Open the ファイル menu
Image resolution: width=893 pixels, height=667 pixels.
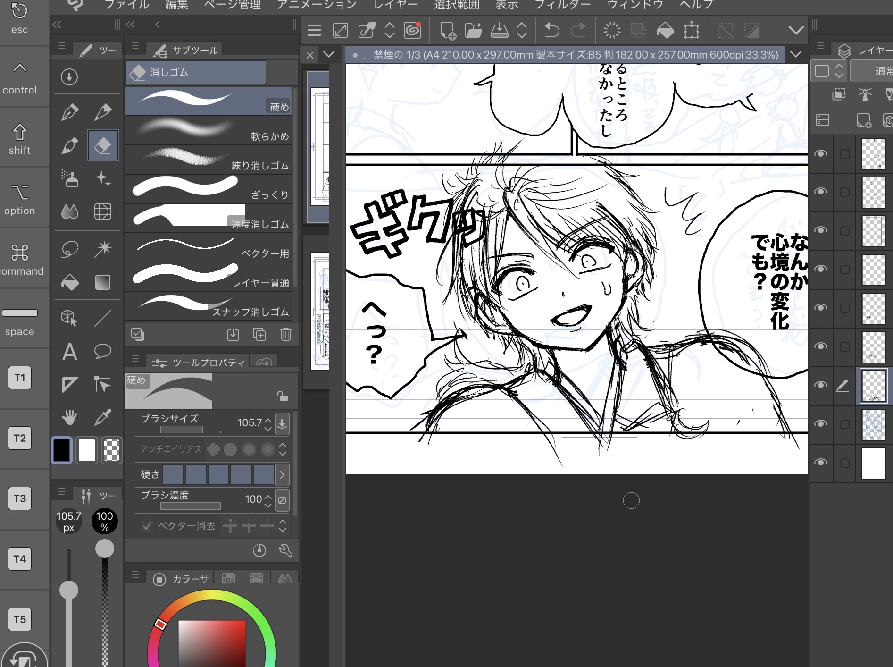126,5
